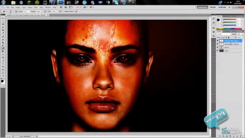Screen dimensions: 245x138
Task: Select the Eyedropper tool
Action: click(x=3, y=33)
